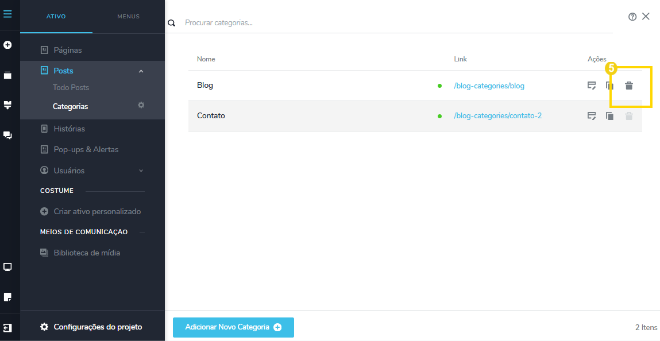Open the /blog-categories/contato-2 link
The width and height of the screenshot is (660, 341).
497,115
